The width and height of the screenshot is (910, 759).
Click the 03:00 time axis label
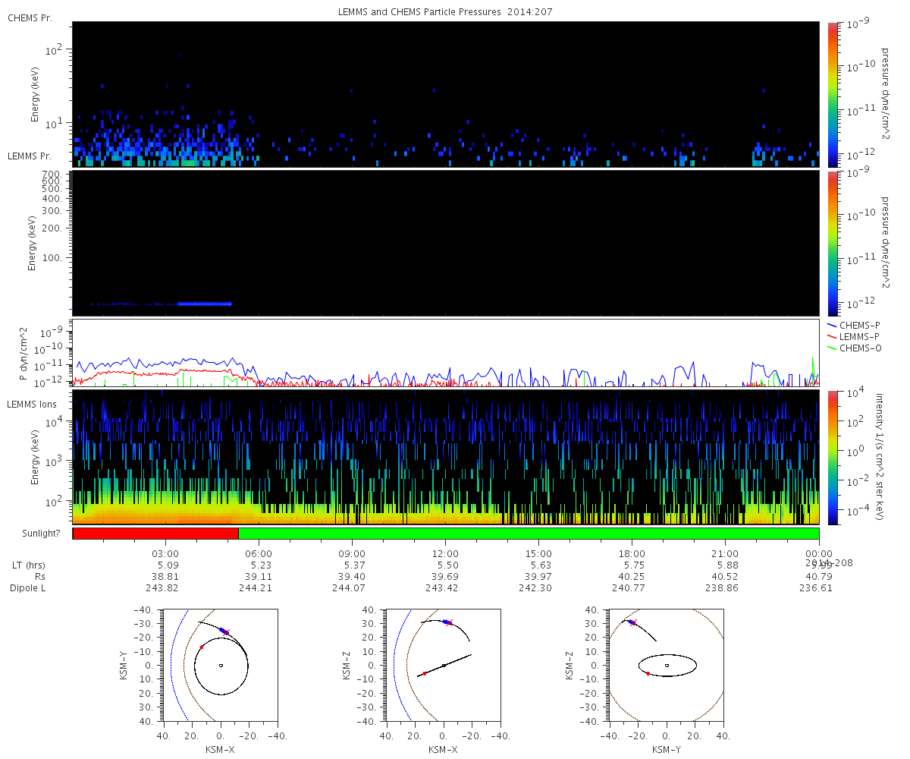click(x=165, y=554)
